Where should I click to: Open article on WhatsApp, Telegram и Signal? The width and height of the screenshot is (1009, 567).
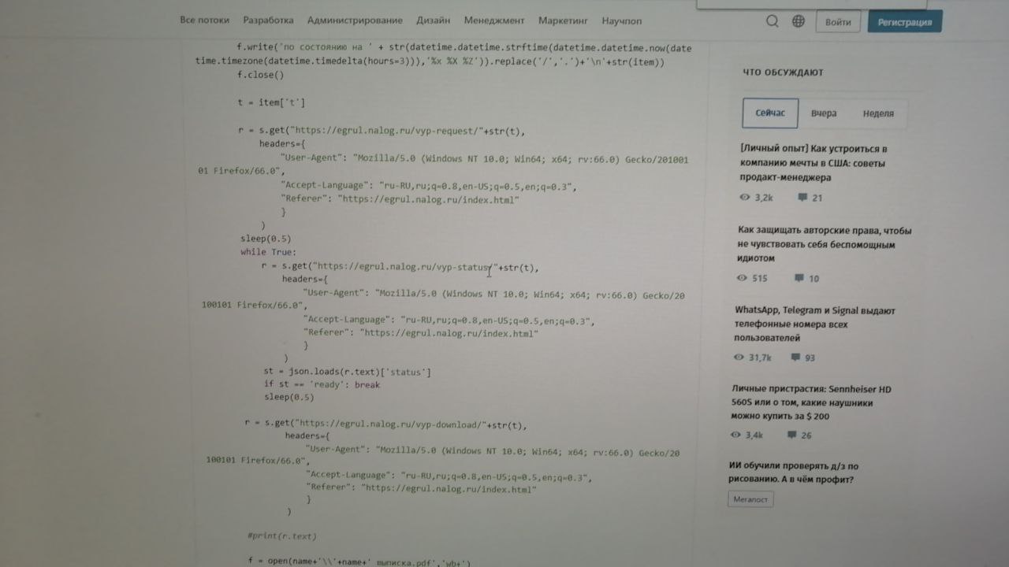[815, 324]
